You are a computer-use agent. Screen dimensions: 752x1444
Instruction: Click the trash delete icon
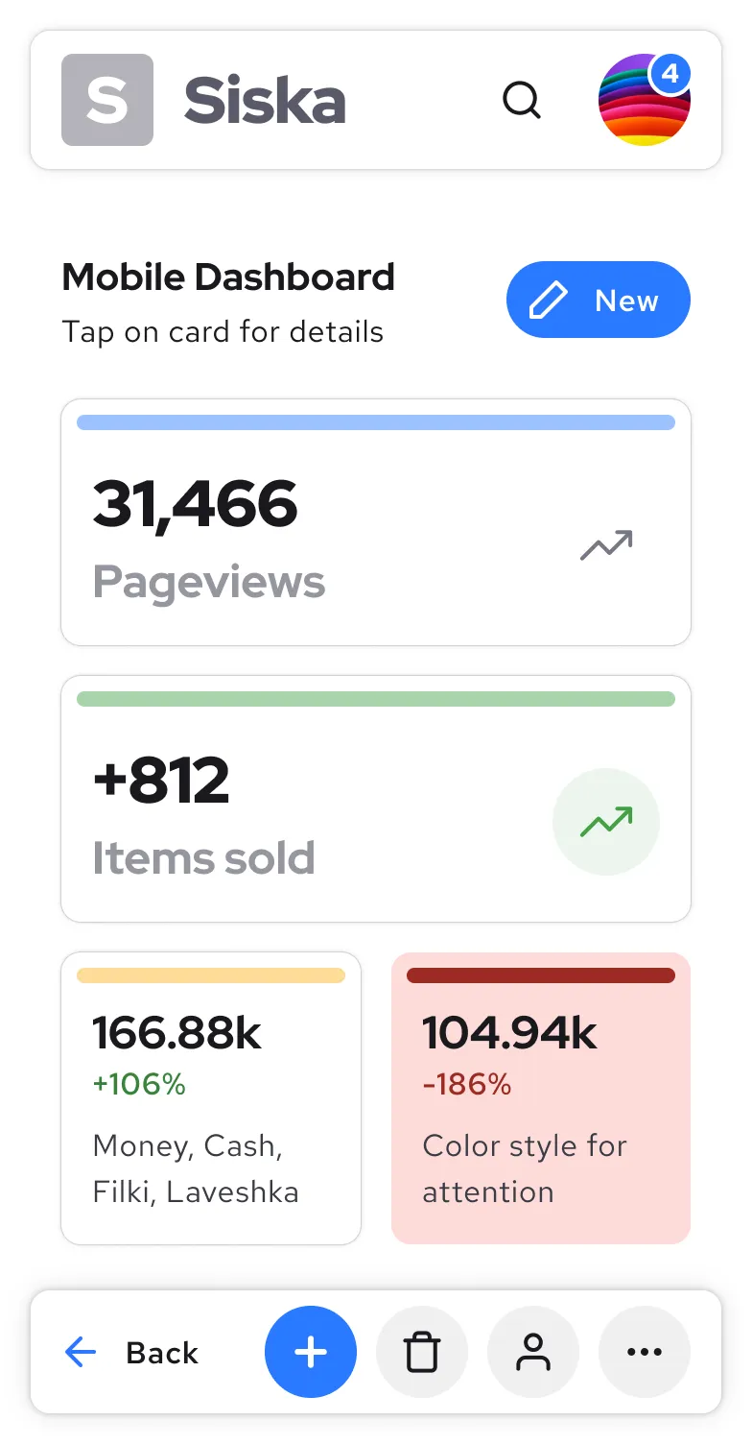(422, 1352)
